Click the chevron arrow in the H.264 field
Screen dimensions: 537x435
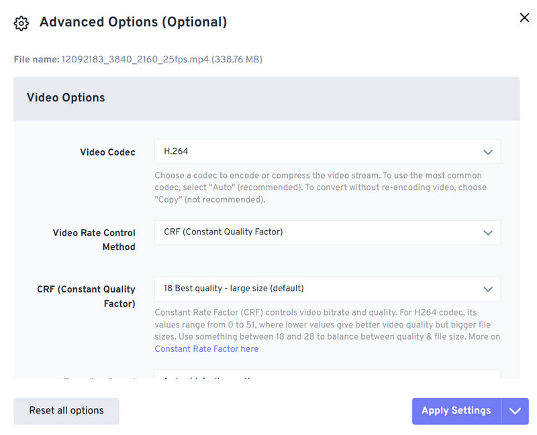tap(488, 152)
